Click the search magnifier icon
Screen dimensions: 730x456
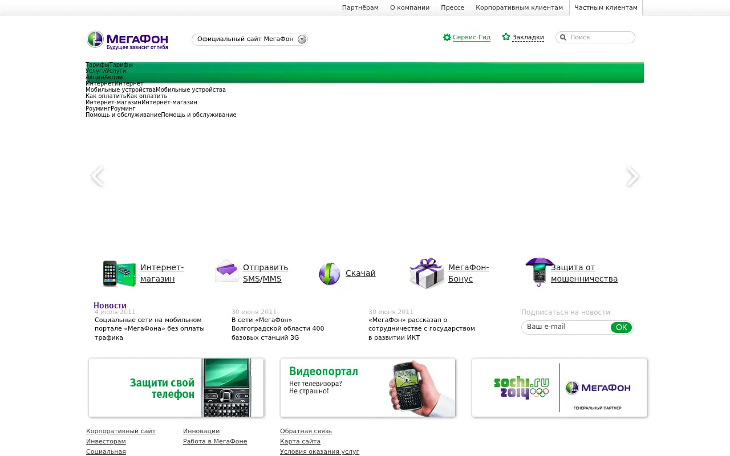click(563, 38)
